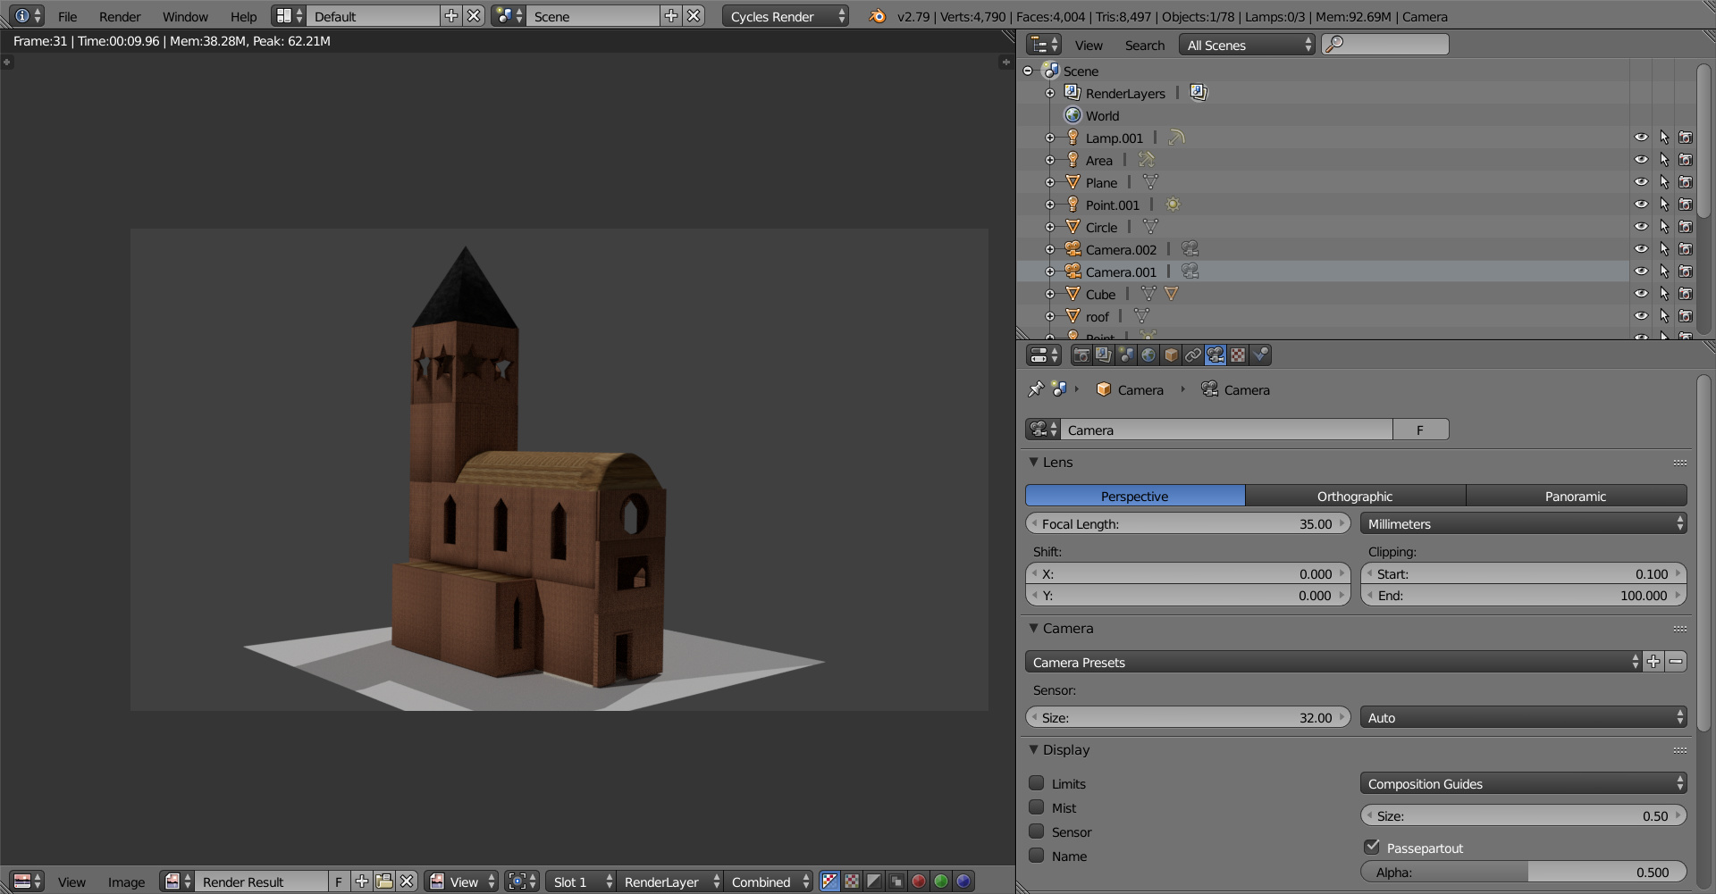The height and width of the screenshot is (894, 1716).
Task: Open the sensor fit Auto dropdown
Action: point(1524,717)
